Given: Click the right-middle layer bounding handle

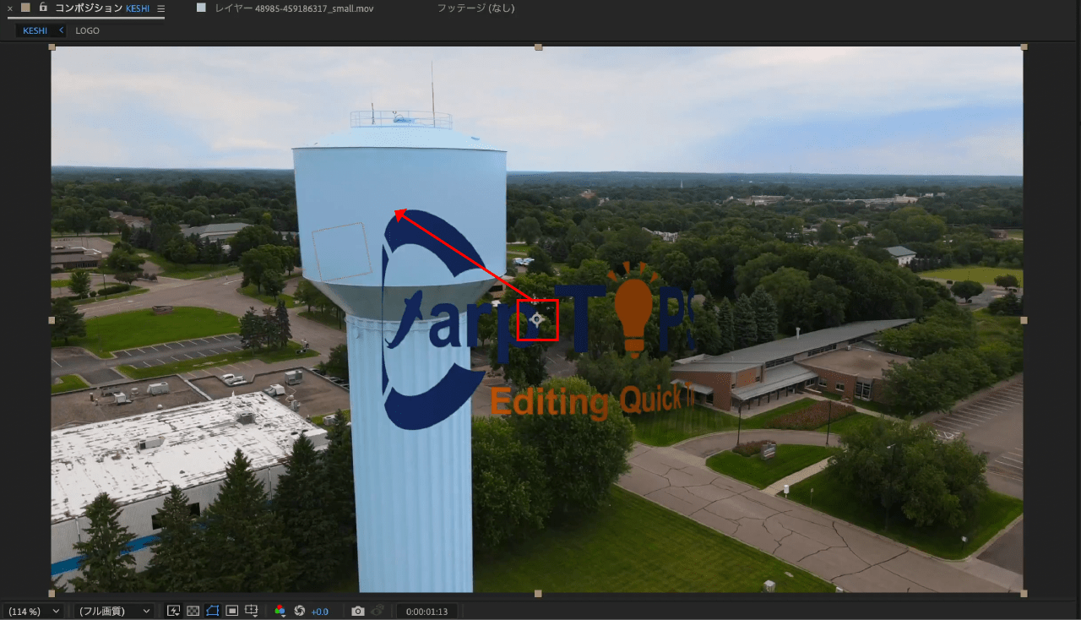Looking at the screenshot, I should pyautogui.click(x=1024, y=320).
